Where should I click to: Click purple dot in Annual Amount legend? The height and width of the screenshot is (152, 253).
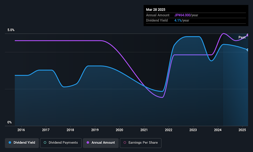click(88, 143)
